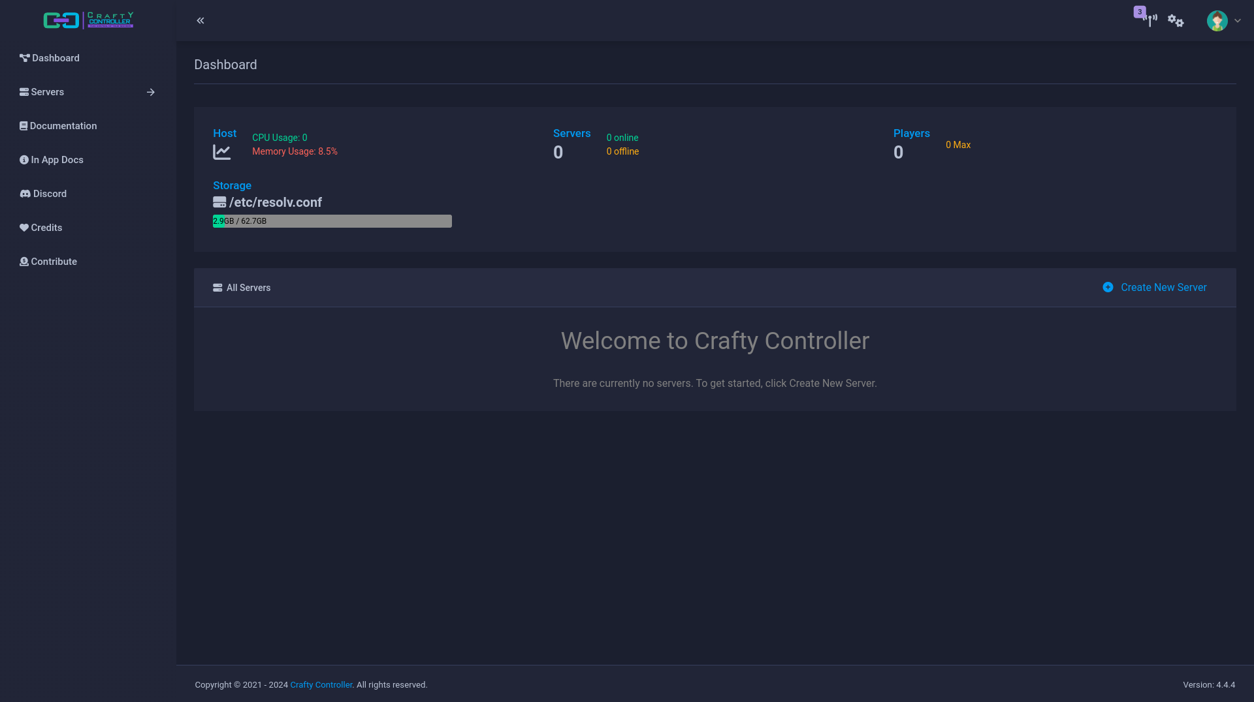Open Crafty Controller footer link
The width and height of the screenshot is (1254, 702).
tap(321, 685)
